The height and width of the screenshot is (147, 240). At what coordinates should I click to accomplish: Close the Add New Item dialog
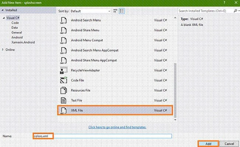tap(236, 3)
